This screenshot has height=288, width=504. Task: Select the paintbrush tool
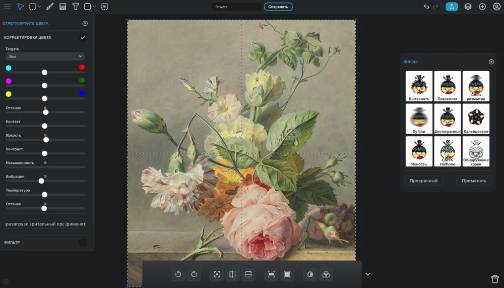pos(49,7)
